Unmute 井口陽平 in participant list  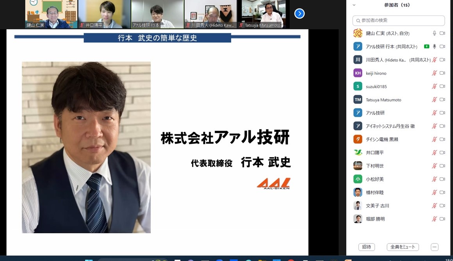[x=434, y=153]
